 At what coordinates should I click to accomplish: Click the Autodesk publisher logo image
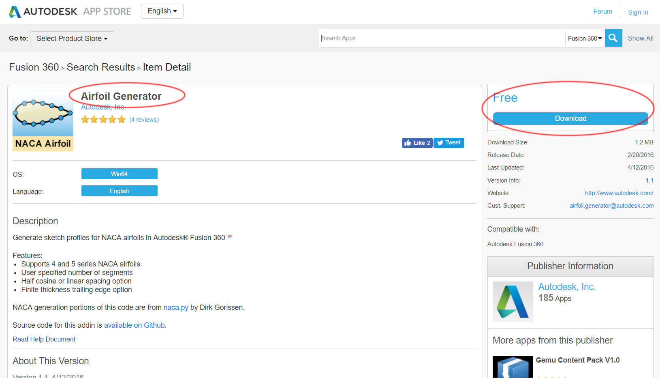tap(513, 302)
